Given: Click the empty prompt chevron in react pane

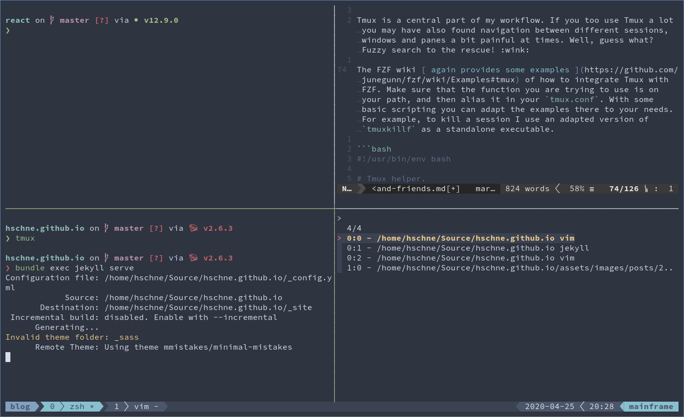Looking at the screenshot, I should 7,30.
